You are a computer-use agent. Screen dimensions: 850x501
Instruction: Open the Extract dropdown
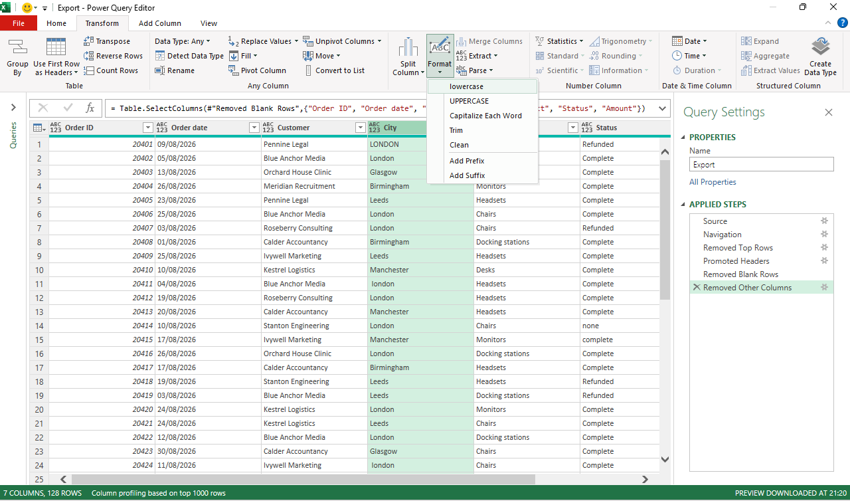[x=477, y=56]
